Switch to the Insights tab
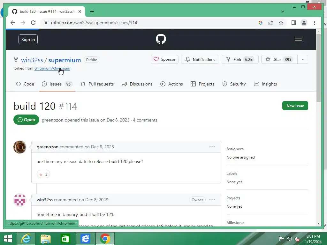Screen dimensions: 327x245 point(265,84)
